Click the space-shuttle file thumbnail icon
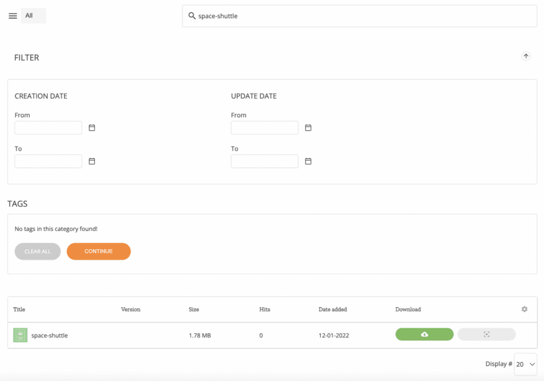This screenshot has width=544, height=381. coord(21,335)
